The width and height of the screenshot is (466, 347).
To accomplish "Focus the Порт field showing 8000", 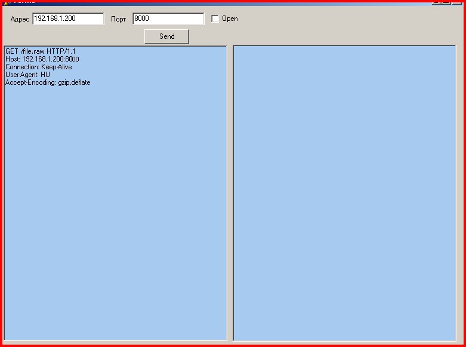I will click(x=168, y=19).
